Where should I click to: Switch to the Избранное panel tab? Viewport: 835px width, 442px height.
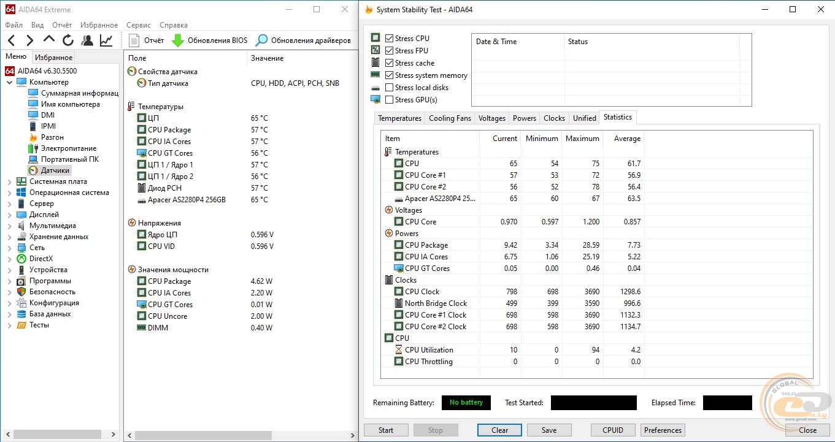tap(53, 58)
